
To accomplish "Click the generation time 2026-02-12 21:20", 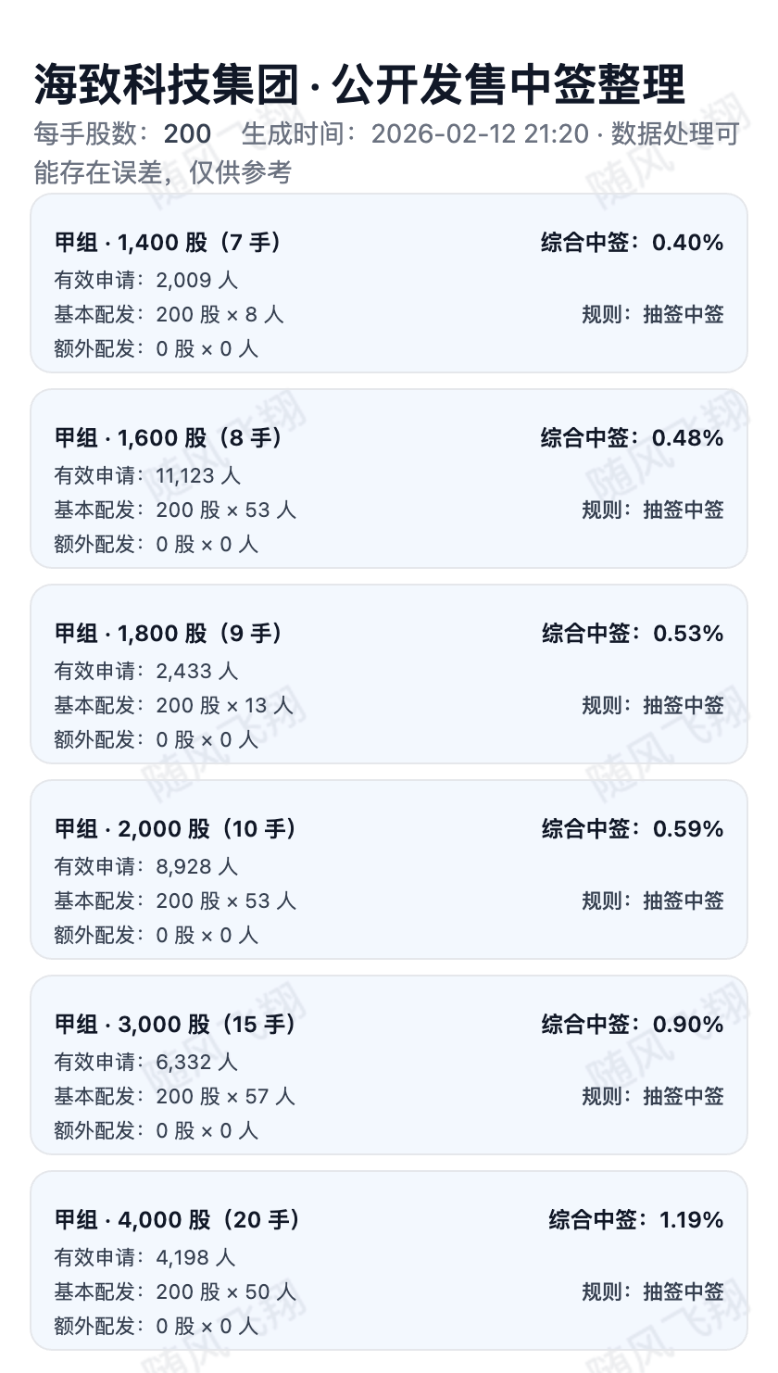I will [480, 134].
